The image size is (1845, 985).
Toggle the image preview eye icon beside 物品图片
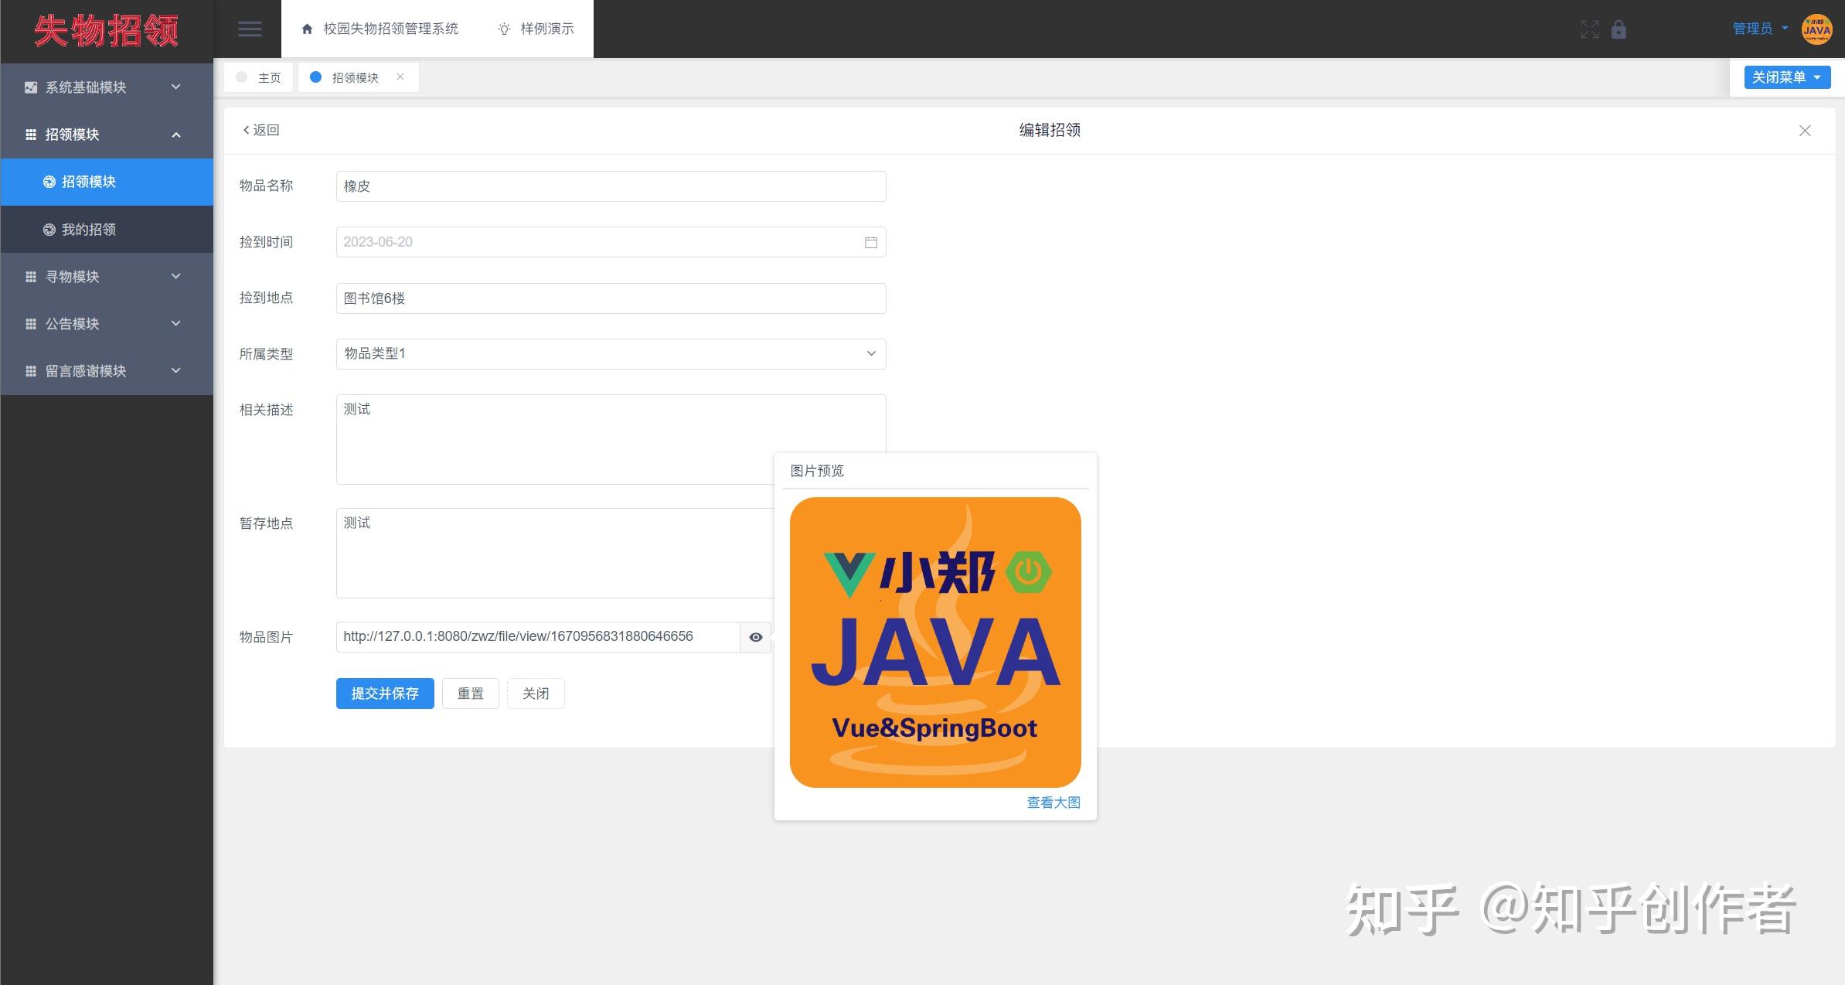755,636
